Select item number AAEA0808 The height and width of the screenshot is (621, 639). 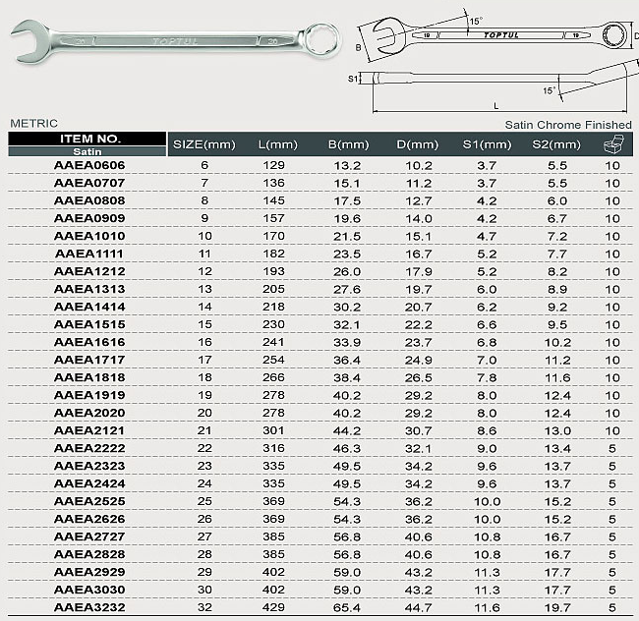(89, 200)
